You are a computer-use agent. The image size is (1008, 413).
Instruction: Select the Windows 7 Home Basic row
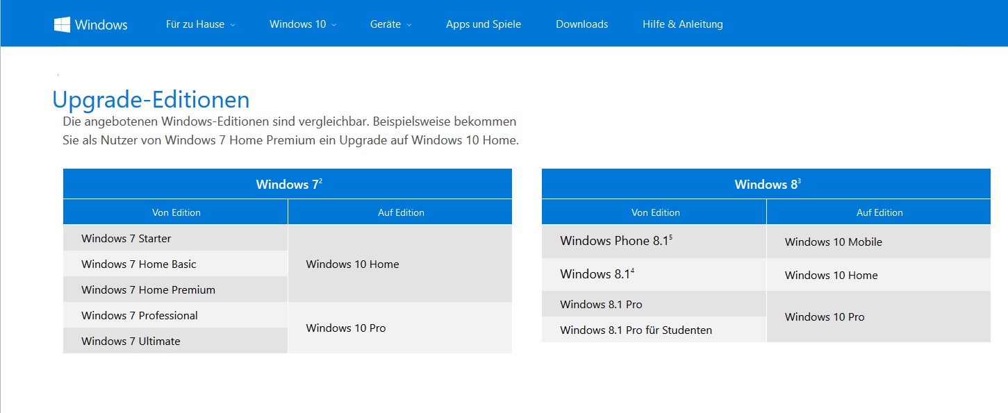[175, 264]
